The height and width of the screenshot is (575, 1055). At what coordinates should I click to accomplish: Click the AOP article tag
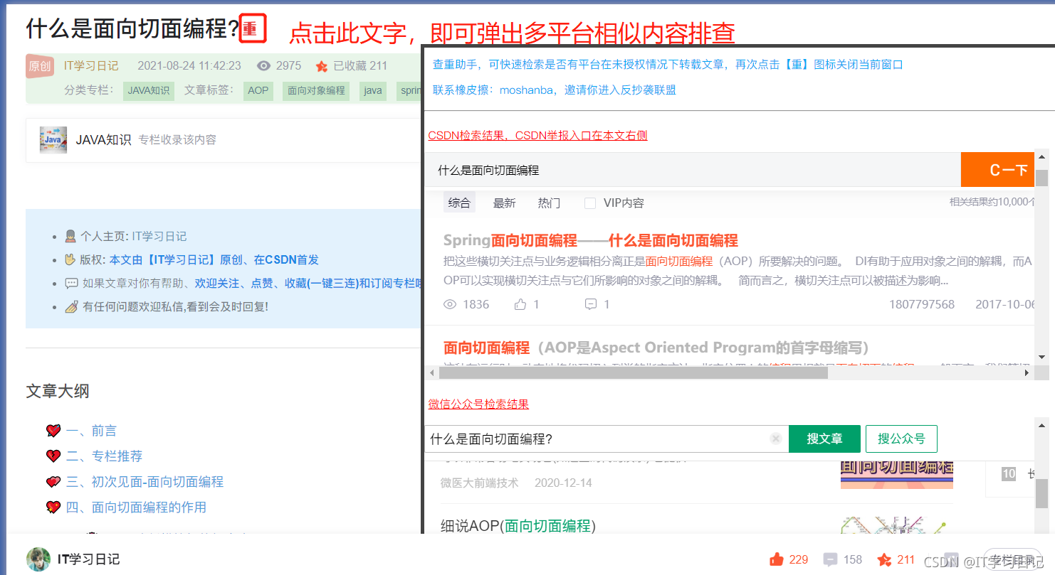coord(258,90)
